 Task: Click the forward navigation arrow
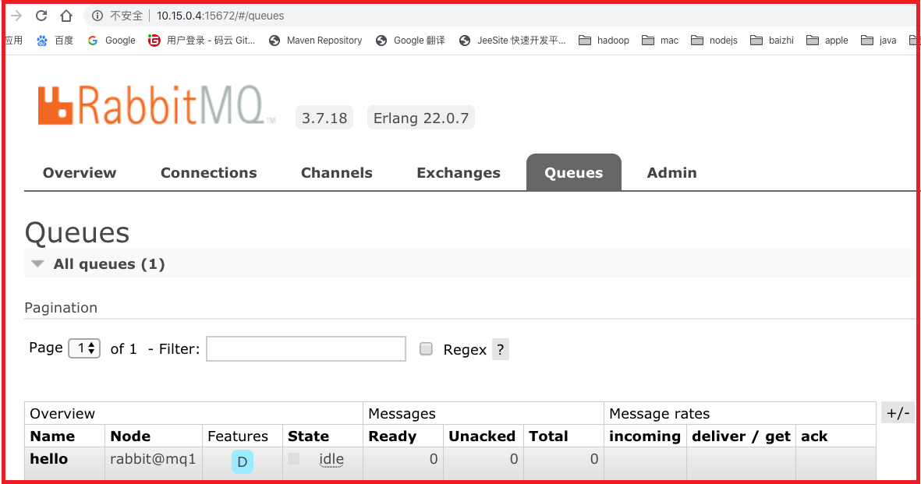point(16,16)
